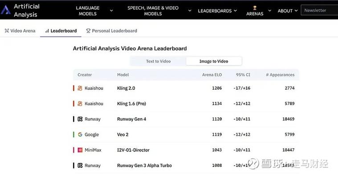This screenshot has width=338, height=174.
Task: Click the Kuaishou logo beside Kling 1.6 (Pro)
Action: (x=80, y=103)
